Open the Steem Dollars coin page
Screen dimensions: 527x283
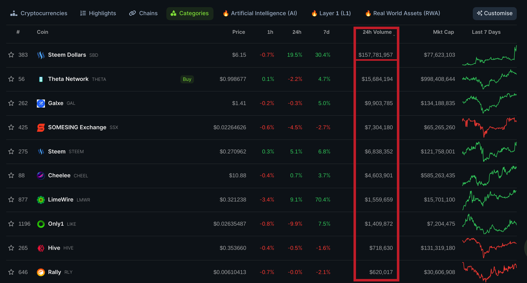tap(67, 55)
